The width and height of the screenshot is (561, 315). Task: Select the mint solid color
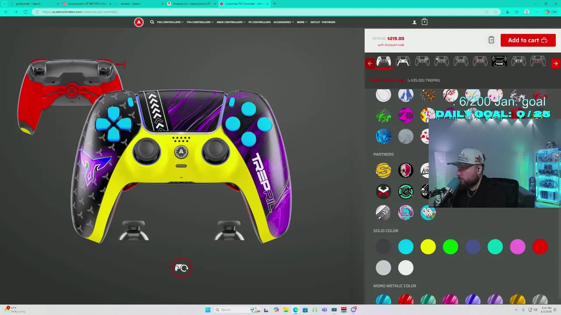(x=495, y=247)
